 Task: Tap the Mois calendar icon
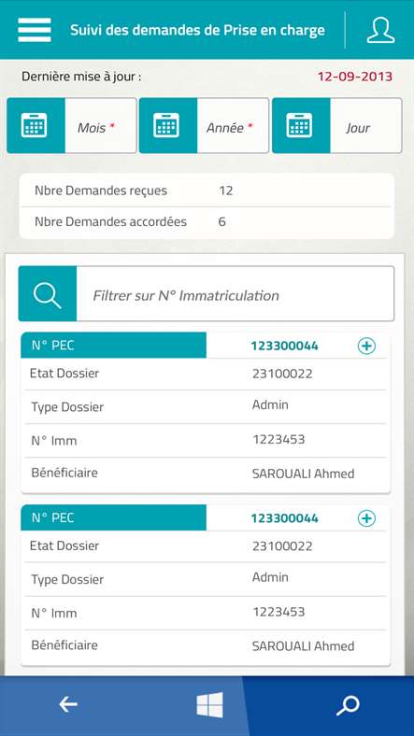(36, 126)
